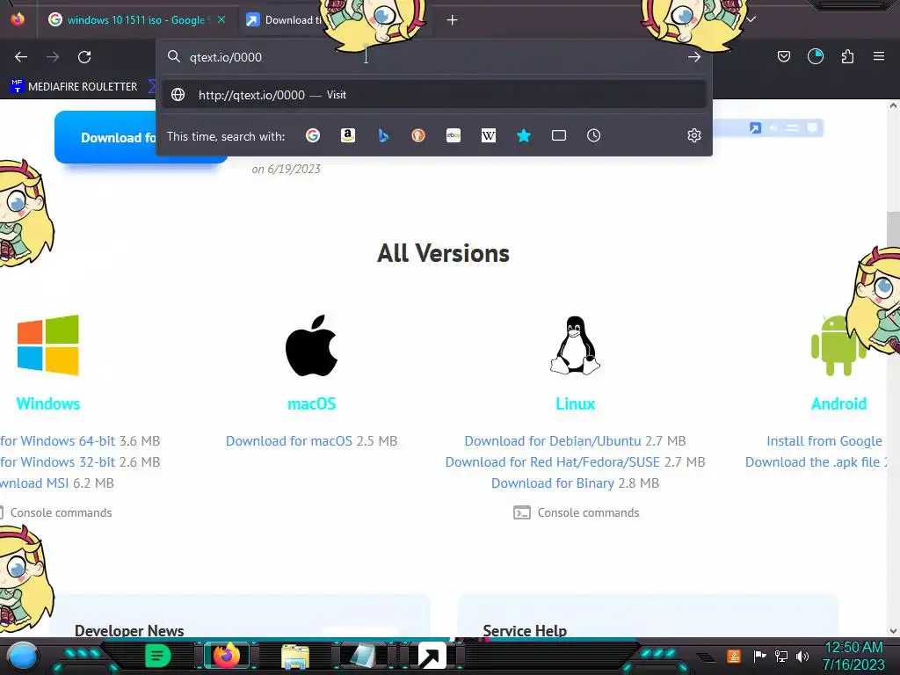Search this time with Amazon

(x=348, y=135)
